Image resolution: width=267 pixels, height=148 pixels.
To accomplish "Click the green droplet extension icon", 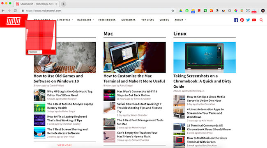I will [x=187, y=11].
